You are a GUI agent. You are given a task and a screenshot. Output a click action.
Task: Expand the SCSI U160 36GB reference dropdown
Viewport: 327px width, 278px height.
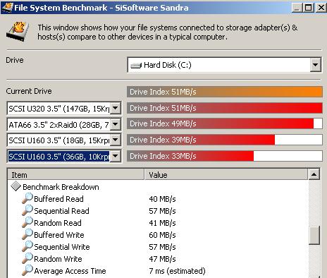116,156
